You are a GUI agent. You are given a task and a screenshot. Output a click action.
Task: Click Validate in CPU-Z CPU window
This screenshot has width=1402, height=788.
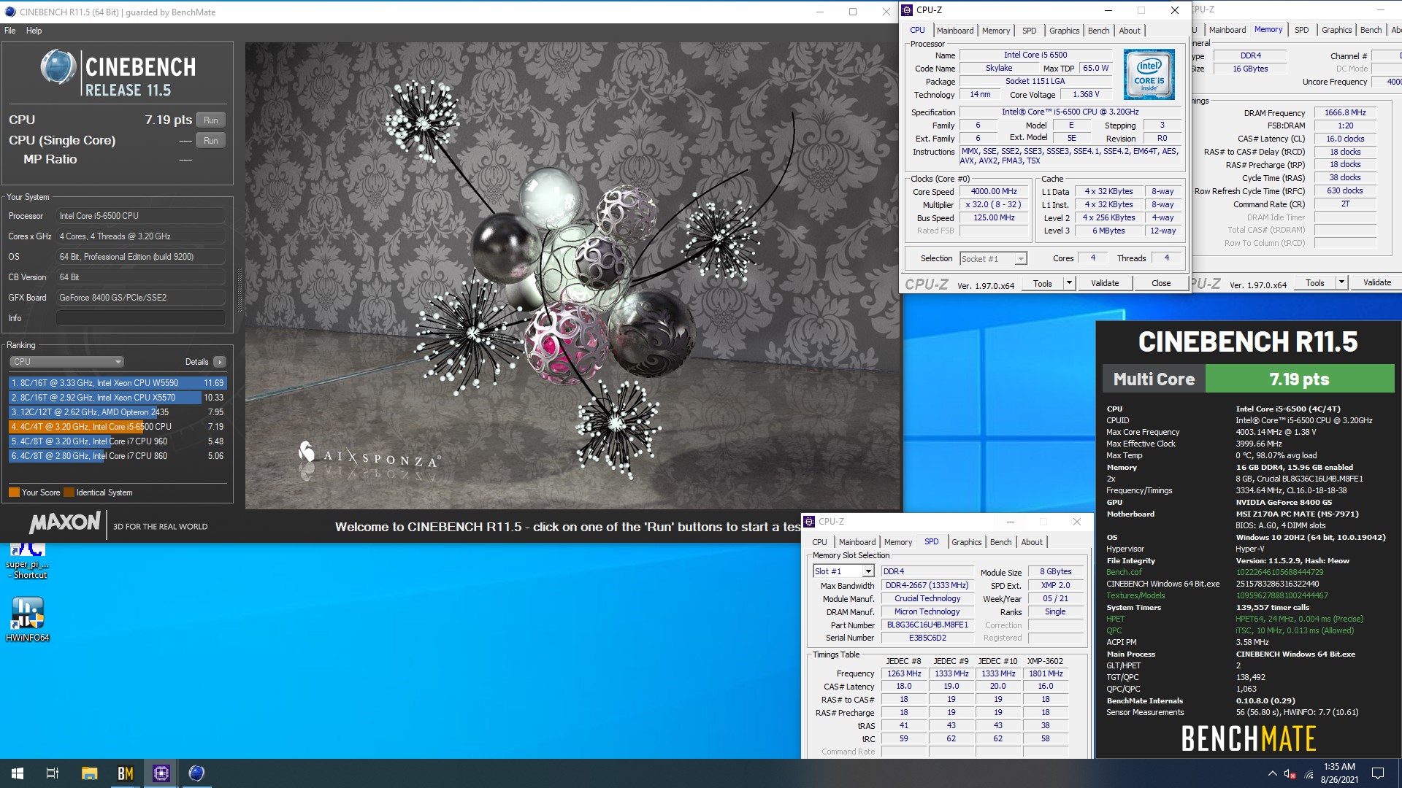coord(1105,283)
